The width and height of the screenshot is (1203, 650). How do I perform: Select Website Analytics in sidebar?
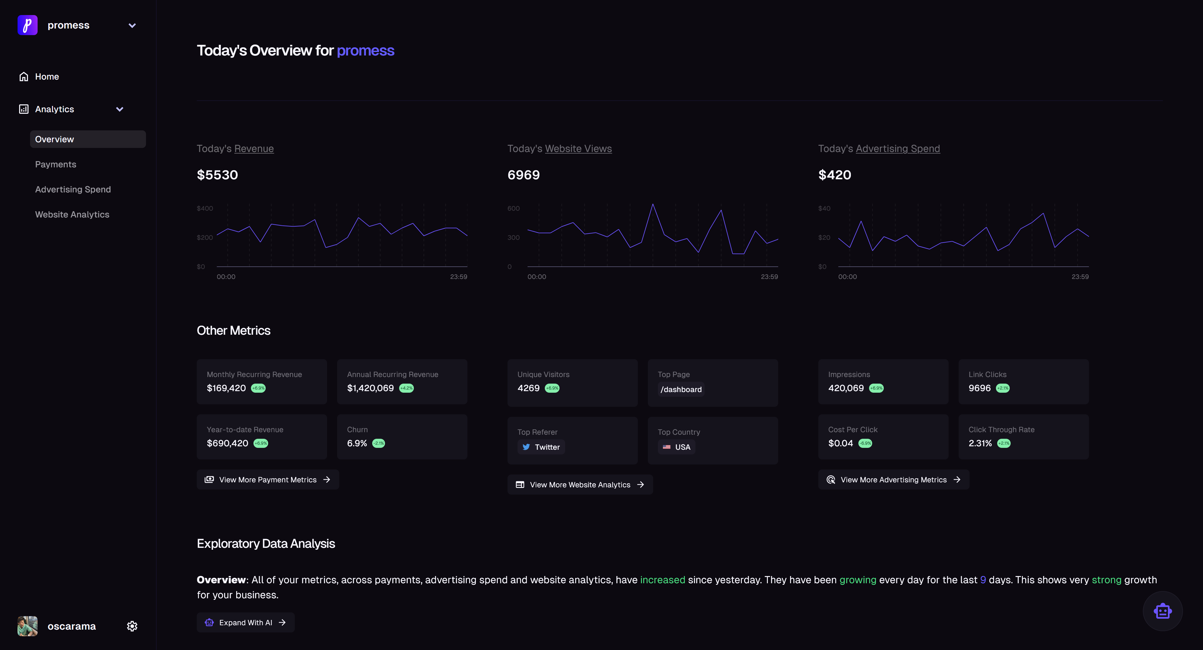point(72,214)
